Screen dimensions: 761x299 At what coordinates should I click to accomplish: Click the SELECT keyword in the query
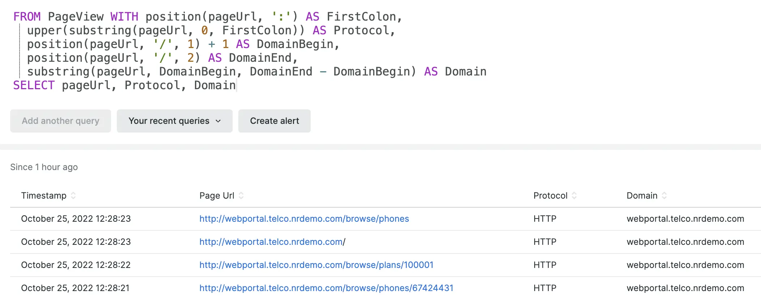click(34, 86)
